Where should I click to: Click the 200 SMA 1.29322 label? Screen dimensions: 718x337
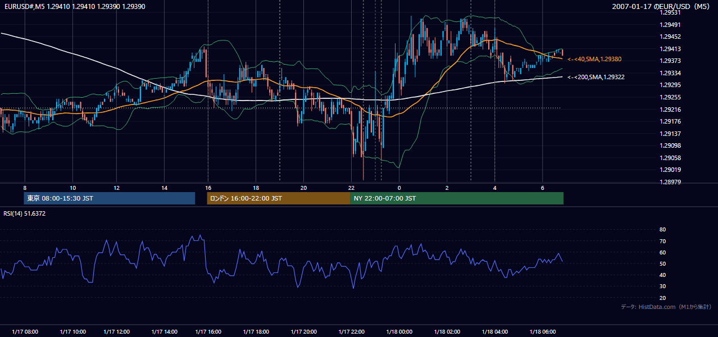click(596, 77)
